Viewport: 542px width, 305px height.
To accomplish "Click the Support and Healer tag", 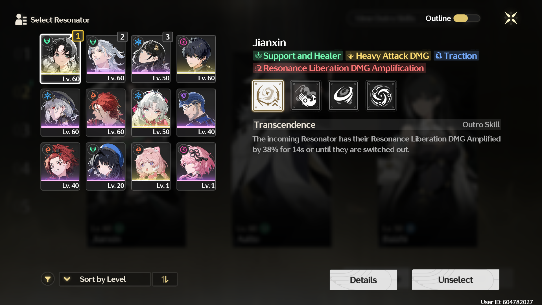I will 298,56.
